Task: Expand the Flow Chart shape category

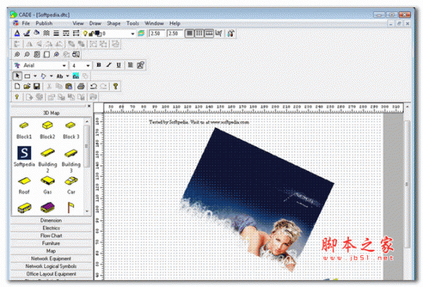Action: click(x=51, y=236)
